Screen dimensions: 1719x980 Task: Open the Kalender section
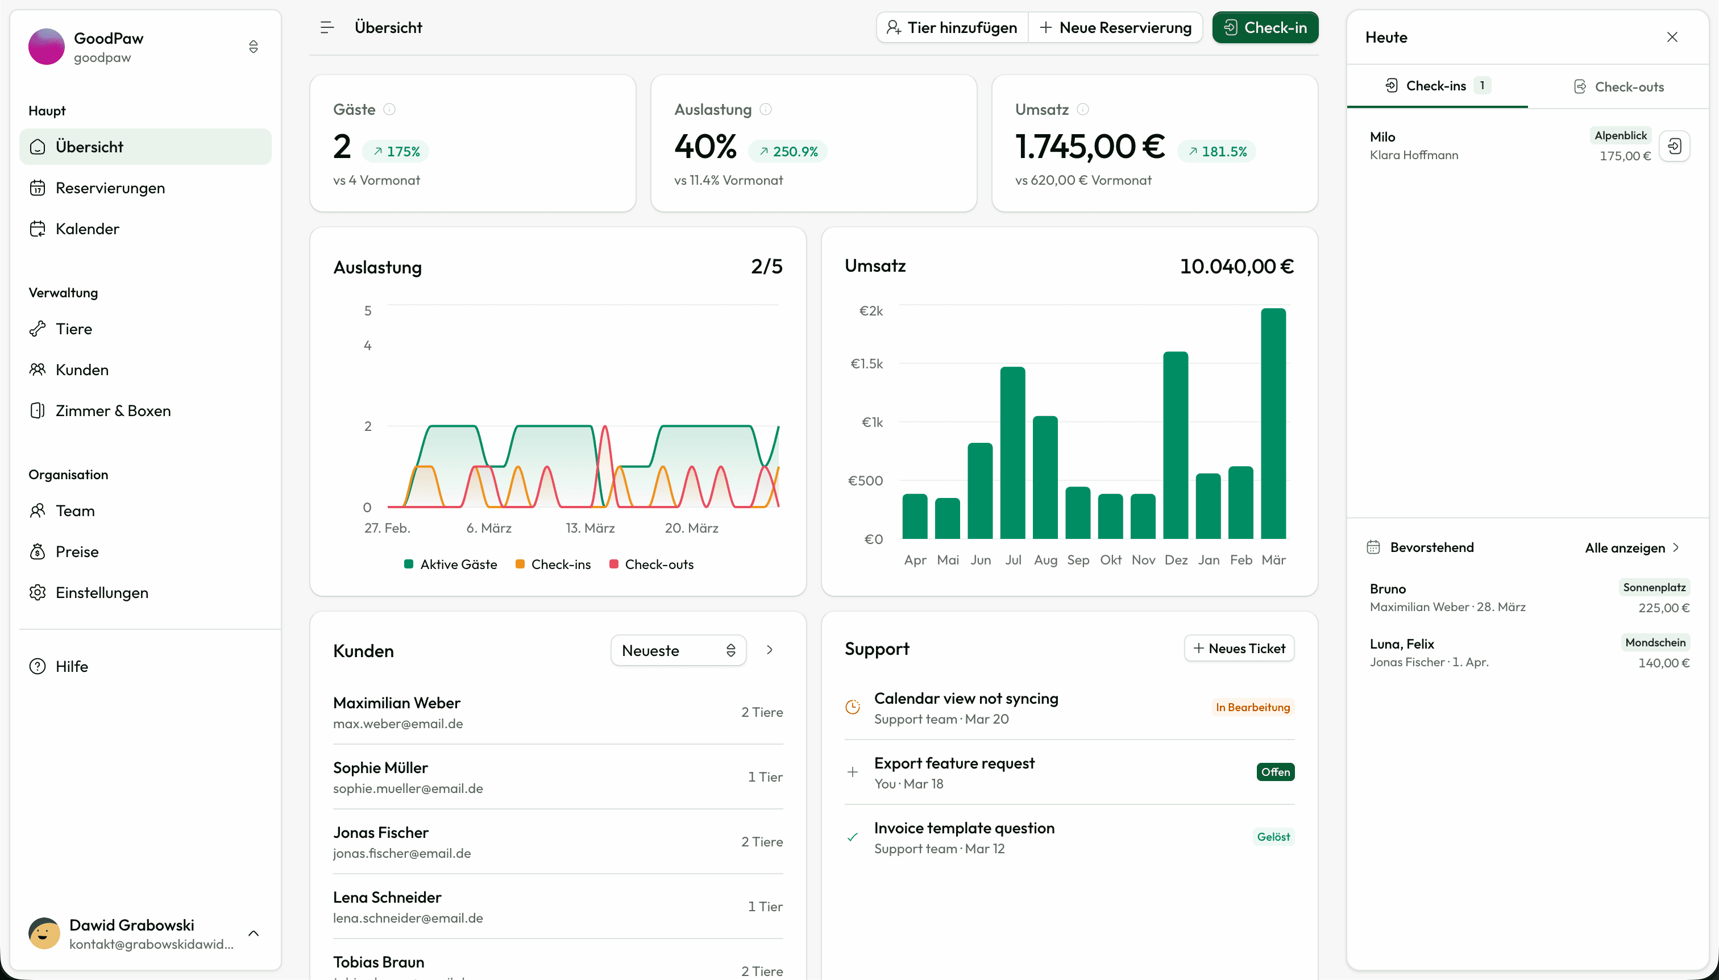(x=87, y=228)
